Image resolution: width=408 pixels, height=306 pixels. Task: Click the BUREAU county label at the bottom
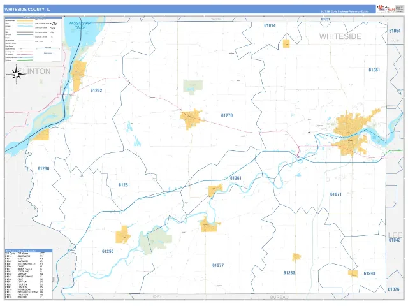[279, 297]
